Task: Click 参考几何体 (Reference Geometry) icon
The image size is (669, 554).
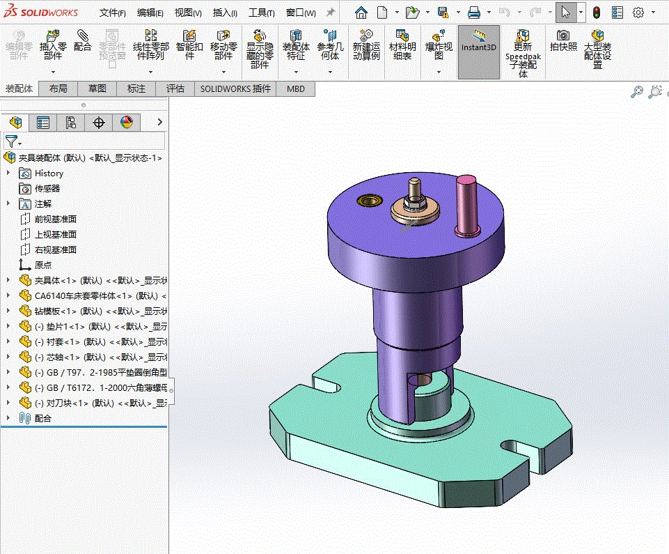Action: coord(330,45)
